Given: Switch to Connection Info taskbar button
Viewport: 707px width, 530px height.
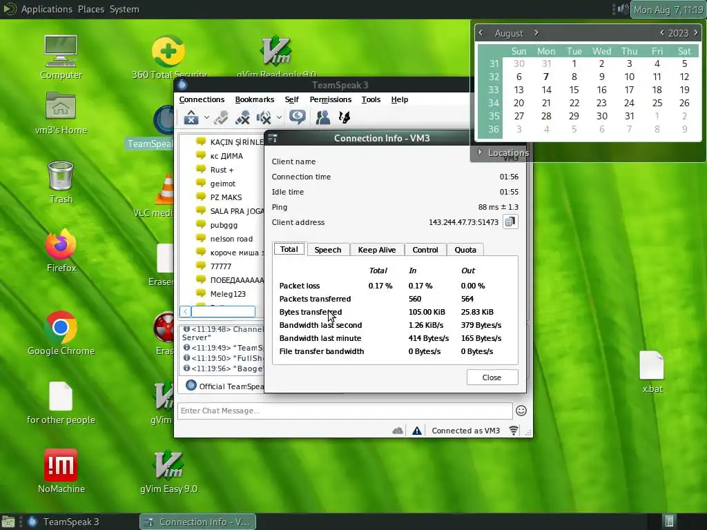Looking at the screenshot, I should [198, 522].
